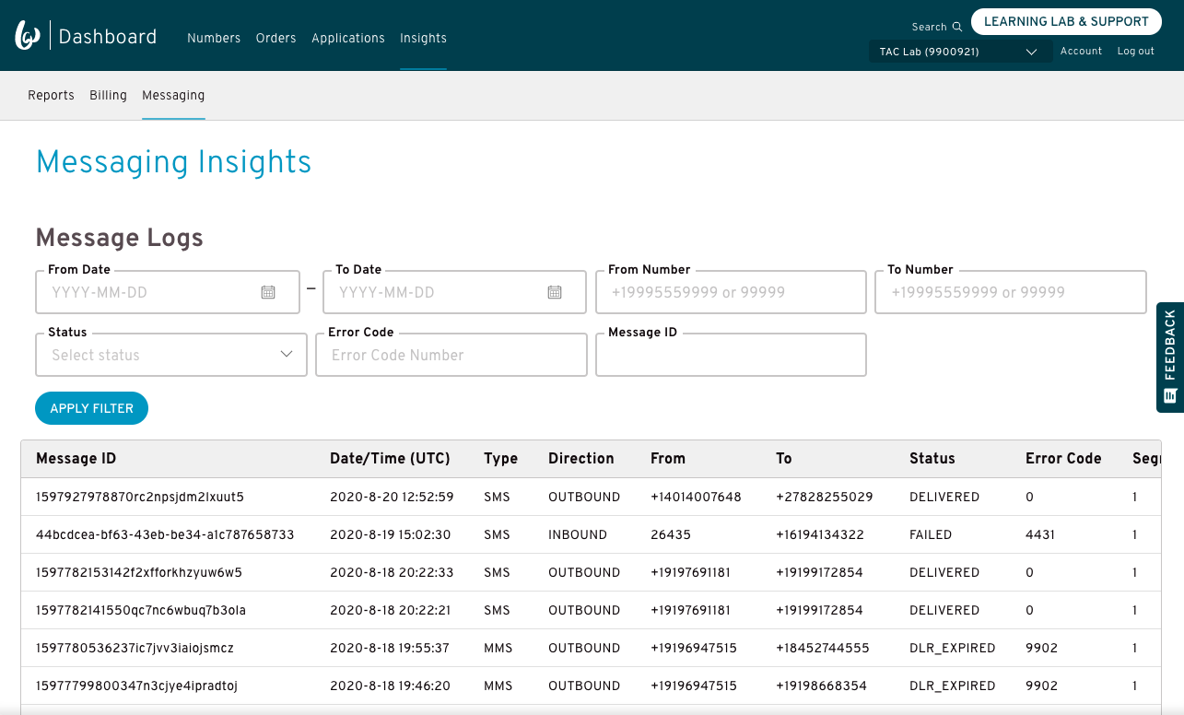This screenshot has width=1184, height=715.
Task: Click sender number 26435
Action: 671,534
